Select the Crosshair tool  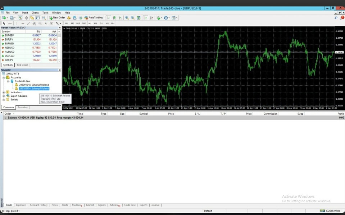pyautogui.click(x=10, y=23)
